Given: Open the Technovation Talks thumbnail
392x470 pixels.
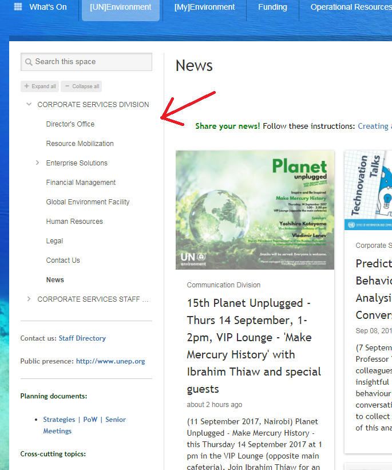Looking at the screenshot, I should [x=368, y=190].
